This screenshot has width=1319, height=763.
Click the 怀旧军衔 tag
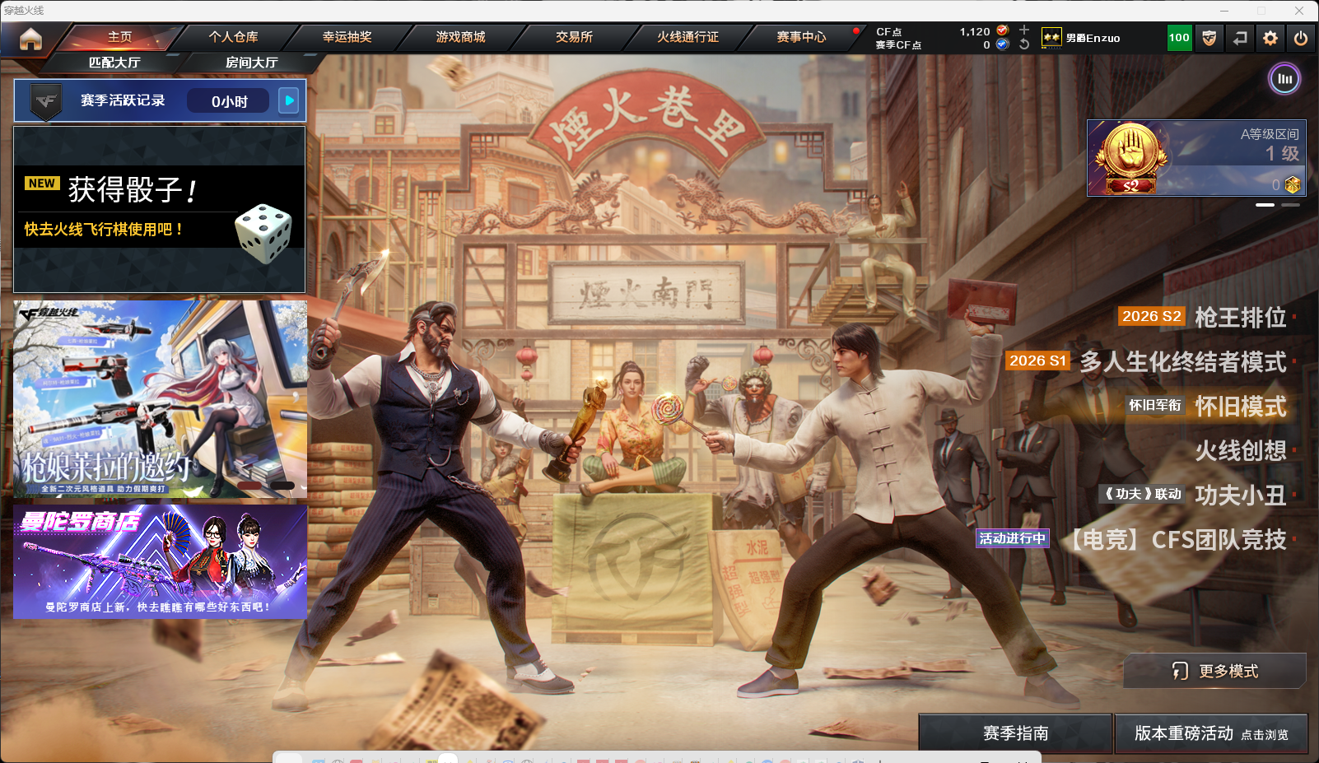1155,405
